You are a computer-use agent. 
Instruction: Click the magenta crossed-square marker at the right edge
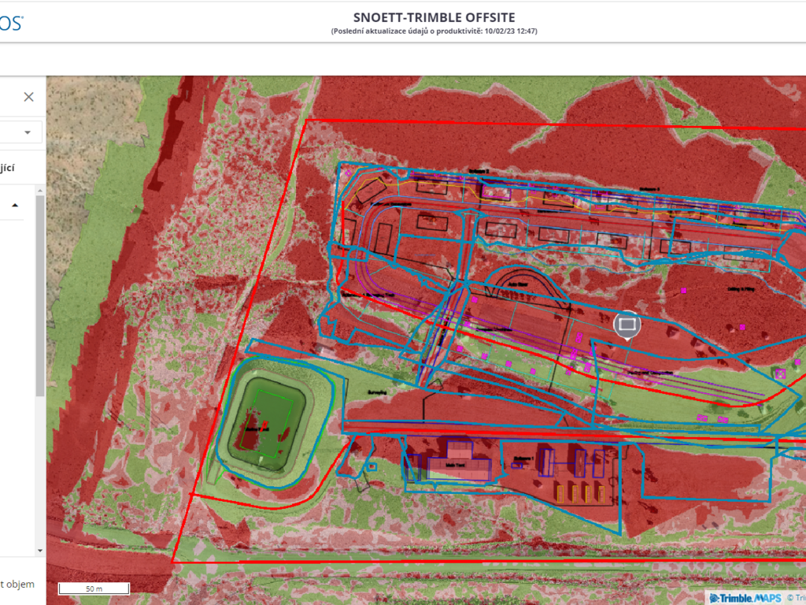pos(781,374)
